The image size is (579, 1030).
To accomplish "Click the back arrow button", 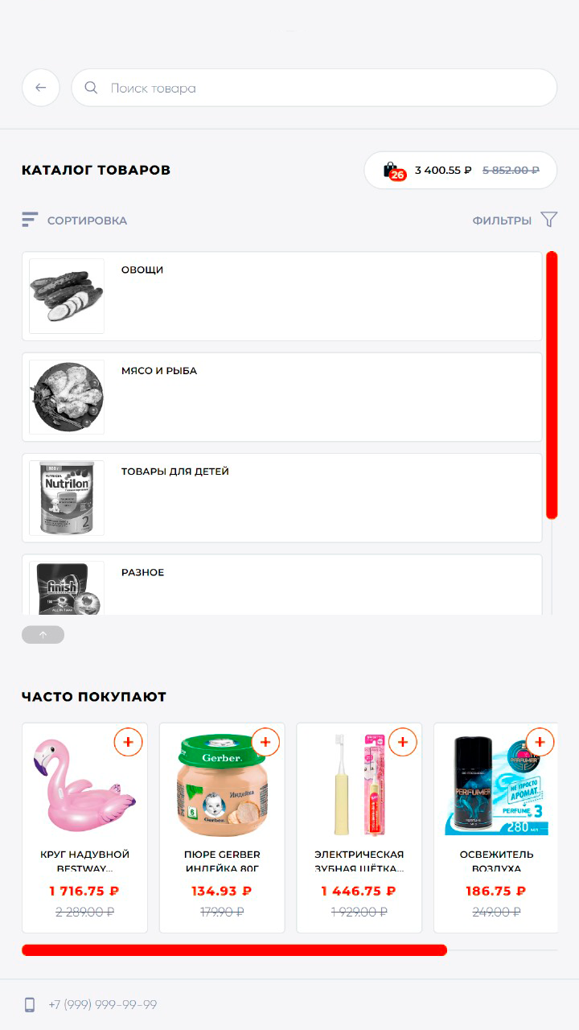I will [x=41, y=88].
